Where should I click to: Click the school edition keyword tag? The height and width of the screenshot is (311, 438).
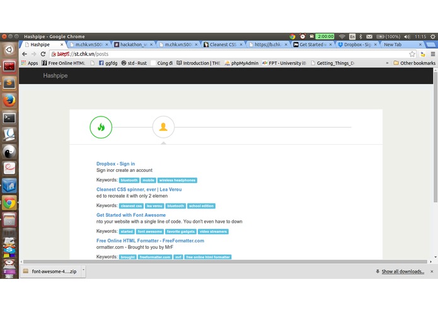tap(202, 206)
